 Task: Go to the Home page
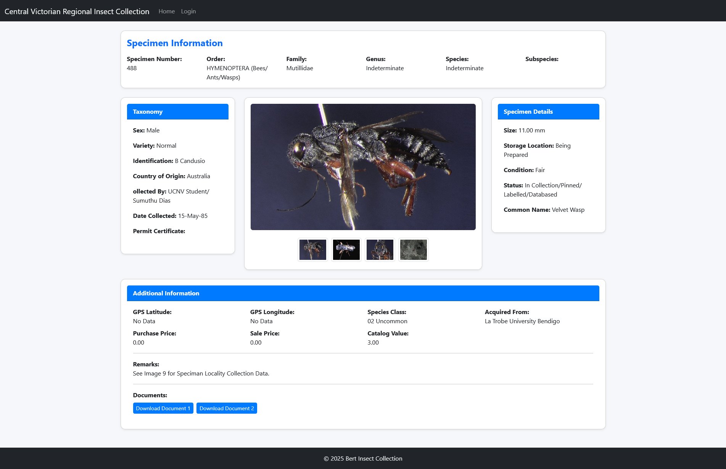(x=166, y=11)
